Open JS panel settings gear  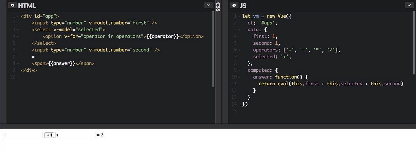click(x=234, y=5)
